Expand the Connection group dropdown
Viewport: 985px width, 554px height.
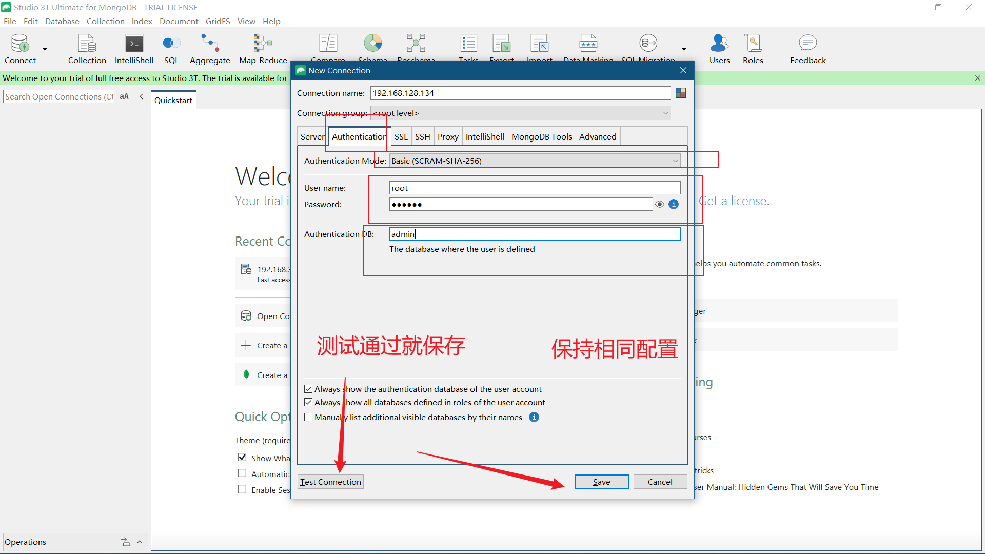tap(520, 113)
